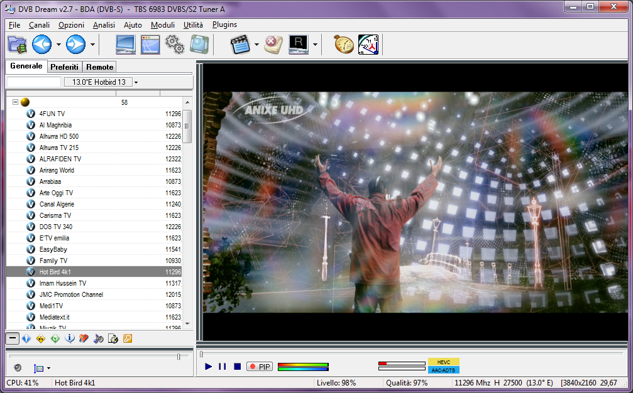
Task: Open the Analisi menu
Action: 104,25
